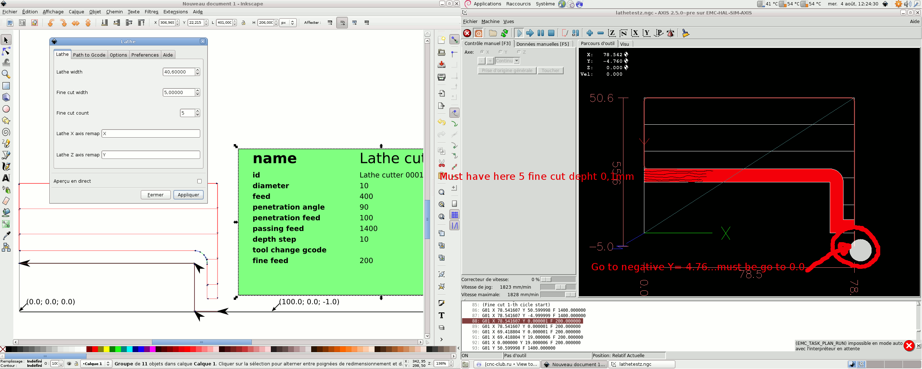Click the AXIS emergency stop icon

coord(467,33)
